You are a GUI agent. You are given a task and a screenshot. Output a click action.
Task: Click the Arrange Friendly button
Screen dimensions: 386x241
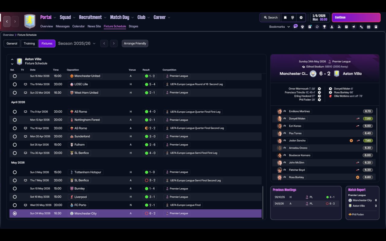(x=135, y=43)
